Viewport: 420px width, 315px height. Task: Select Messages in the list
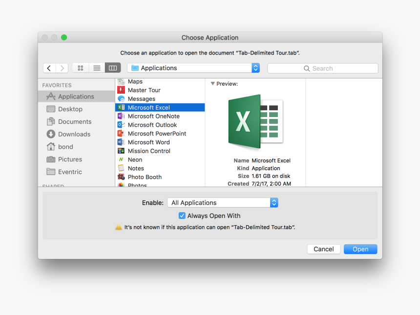(x=160, y=99)
